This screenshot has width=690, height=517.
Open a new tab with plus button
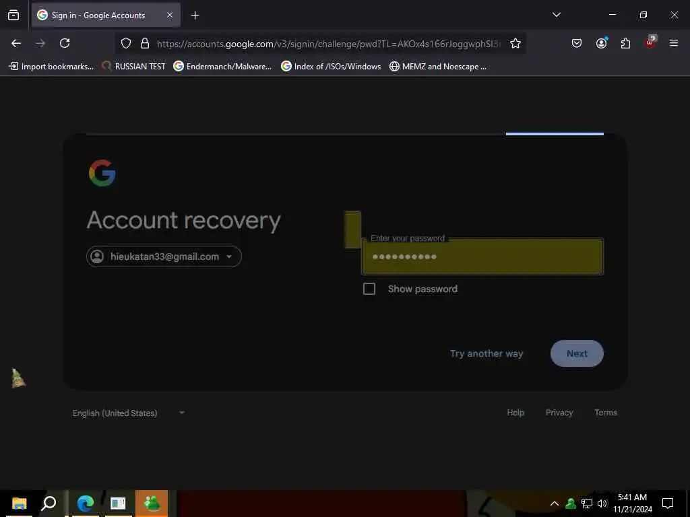[195, 15]
